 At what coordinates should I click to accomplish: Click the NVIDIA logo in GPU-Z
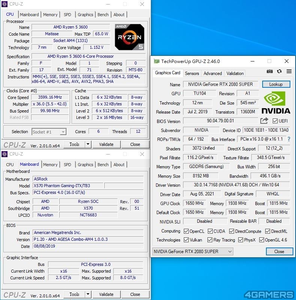[276, 102]
